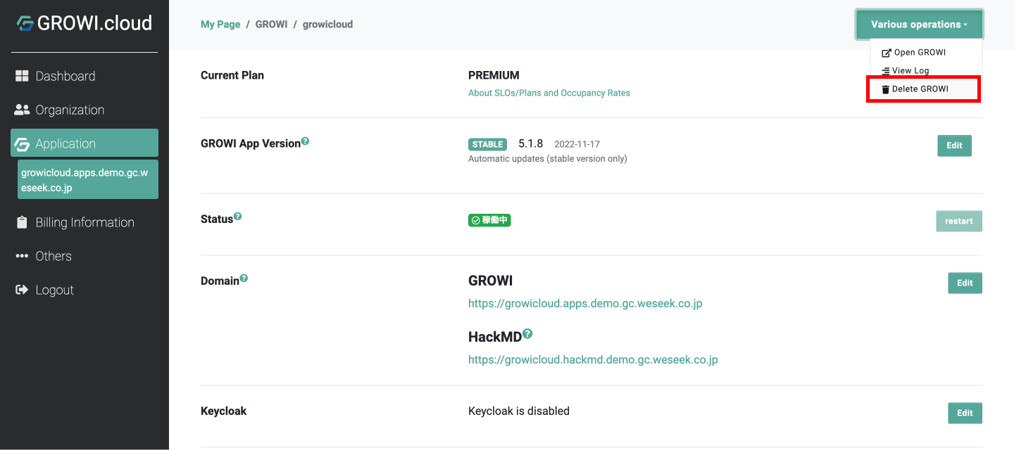Screen dimensions: 1014x450
Task: Open Organization in the sidebar
Action: click(x=84, y=110)
